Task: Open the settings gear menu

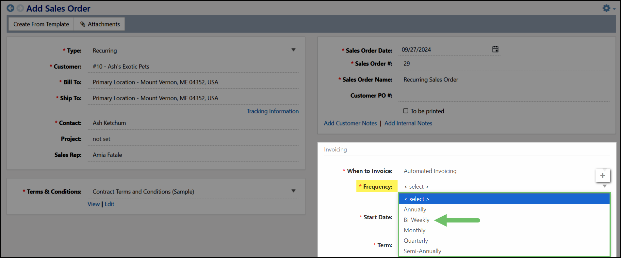Action: (609, 8)
